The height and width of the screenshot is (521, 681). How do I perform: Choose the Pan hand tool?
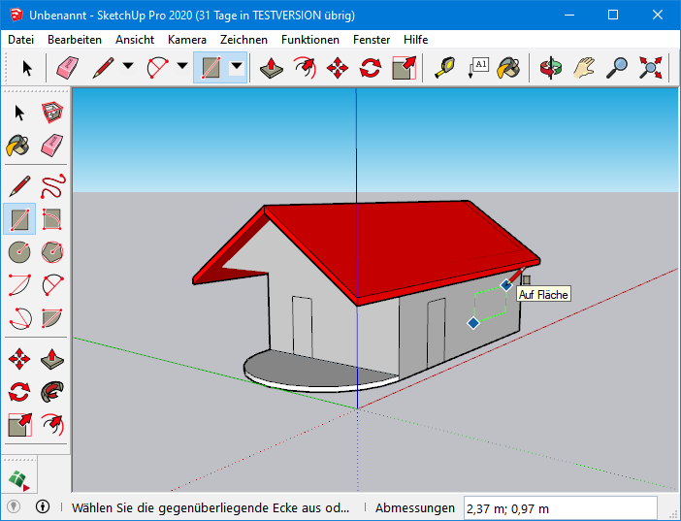(584, 68)
